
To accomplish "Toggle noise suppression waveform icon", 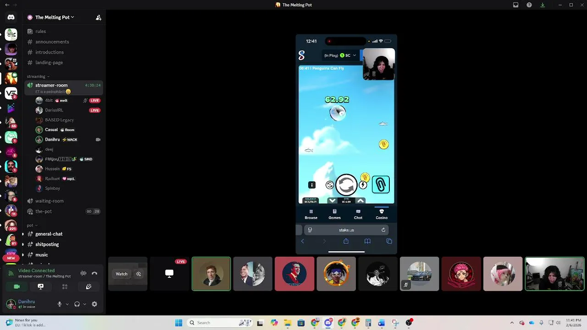I will click(x=83, y=274).
